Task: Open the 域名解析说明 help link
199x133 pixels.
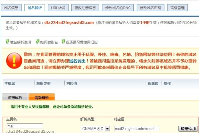Action: (x=21, y=42)
